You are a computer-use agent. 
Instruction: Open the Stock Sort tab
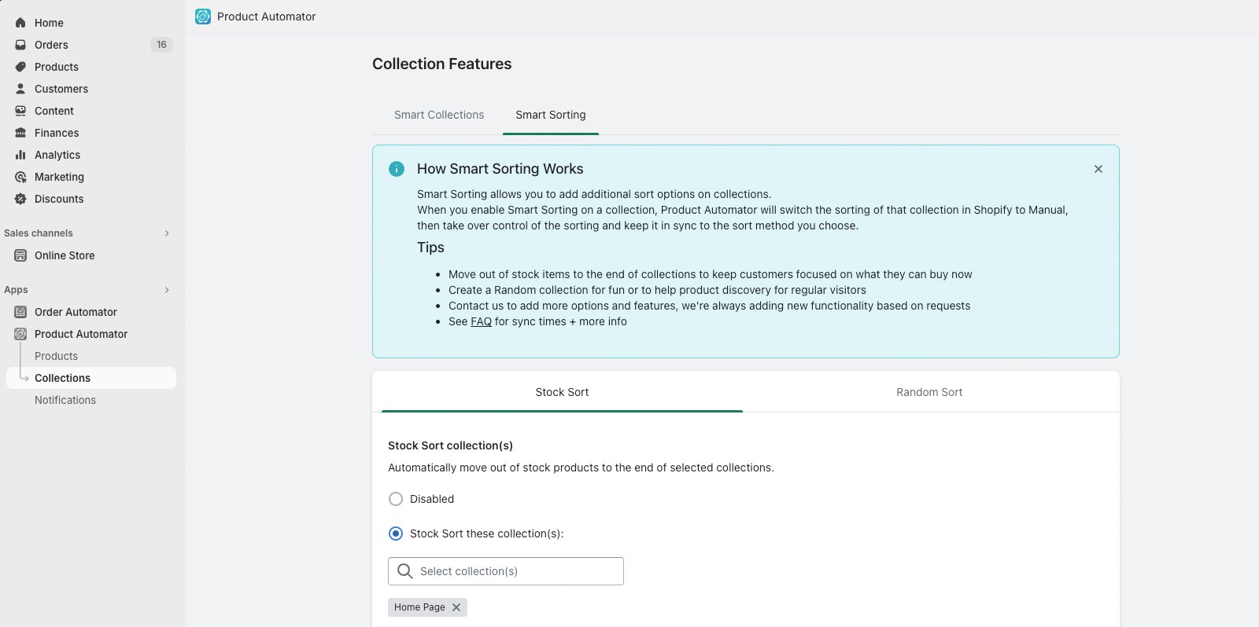point(562,392)
